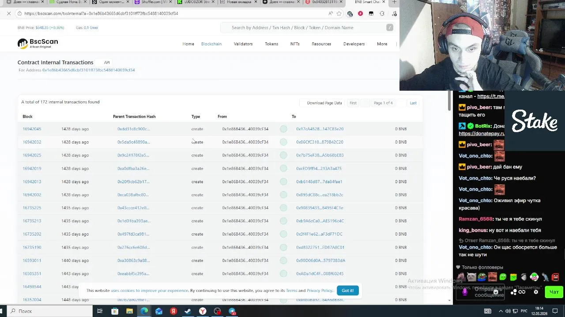Click contract icon for 0x06CfC318 row
Viewport: 565px width, 317px height.
[283, 142]
